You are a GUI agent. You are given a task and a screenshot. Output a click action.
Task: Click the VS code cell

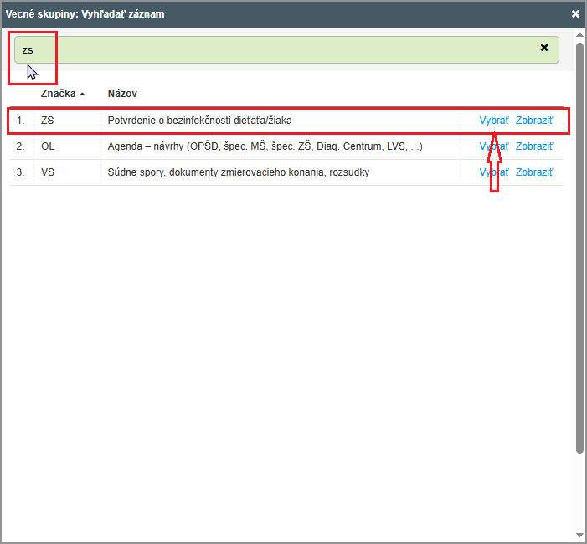pyautogui.click(x=47, y=172)
